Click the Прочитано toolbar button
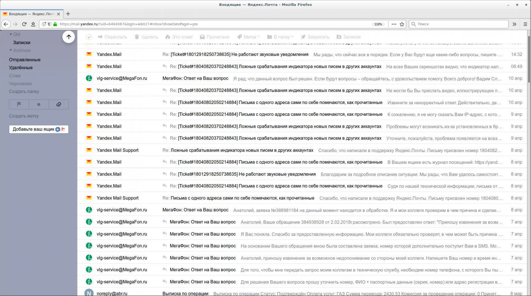Viewport: 531px width, 296px height. coord(215,37)
